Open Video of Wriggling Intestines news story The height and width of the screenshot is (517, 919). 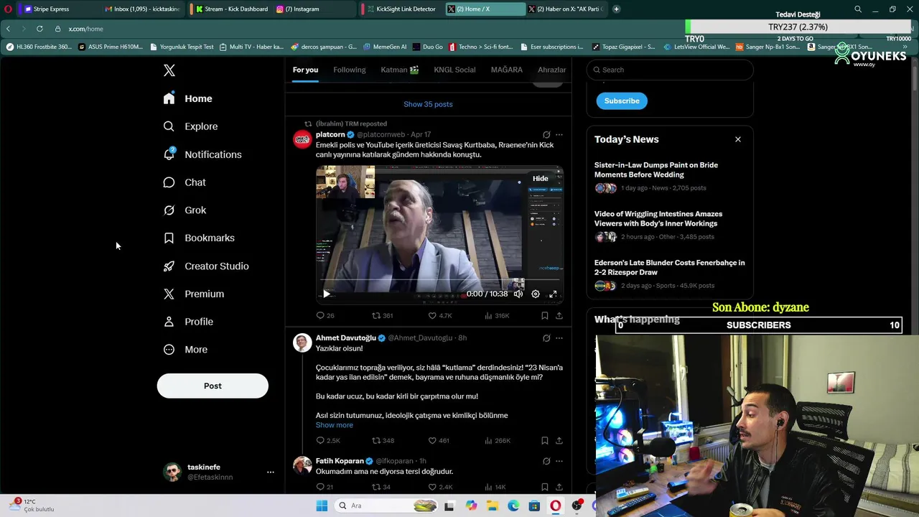[658, 218]
